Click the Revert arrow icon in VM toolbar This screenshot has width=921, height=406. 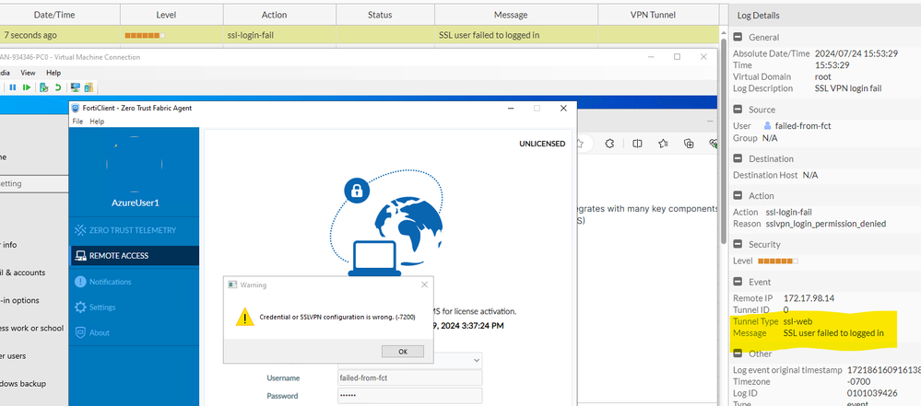tap(58, 87)
